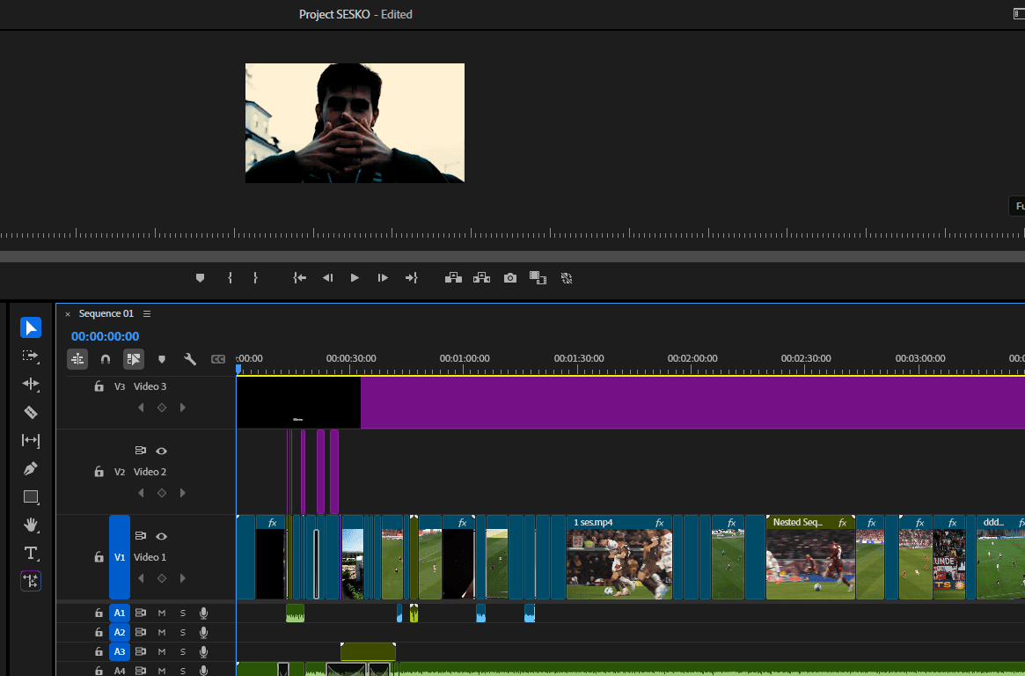
Task: Activate the Type tool
Action: (x=31, y=554)
